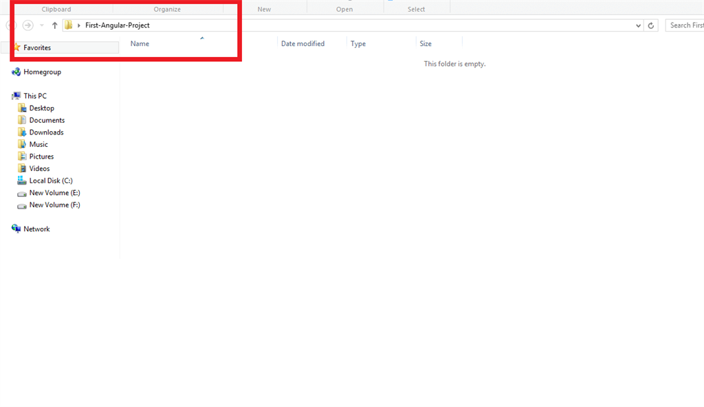
Task: Sort by Date modified column
Action: coord(302,43)
